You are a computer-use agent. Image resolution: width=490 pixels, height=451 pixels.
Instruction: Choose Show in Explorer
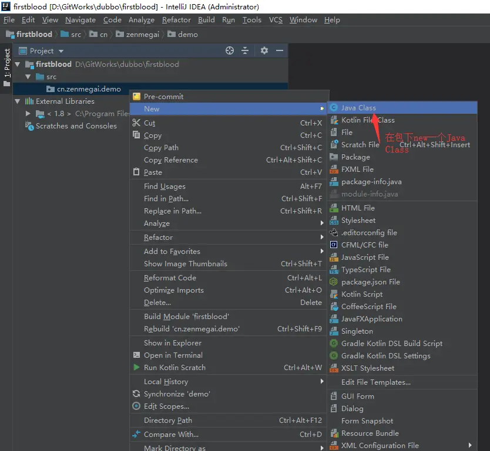(229, 343)
